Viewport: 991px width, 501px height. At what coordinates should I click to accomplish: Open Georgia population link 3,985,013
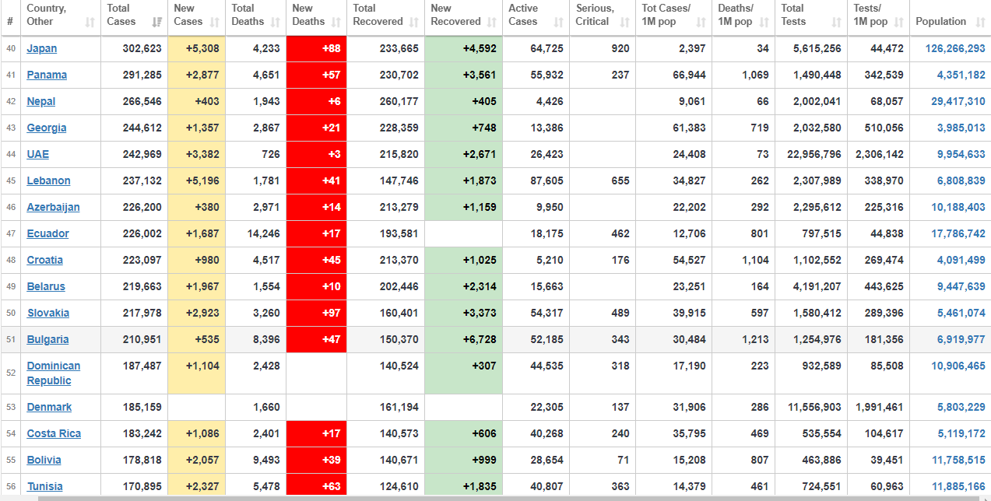pos(961,128)
